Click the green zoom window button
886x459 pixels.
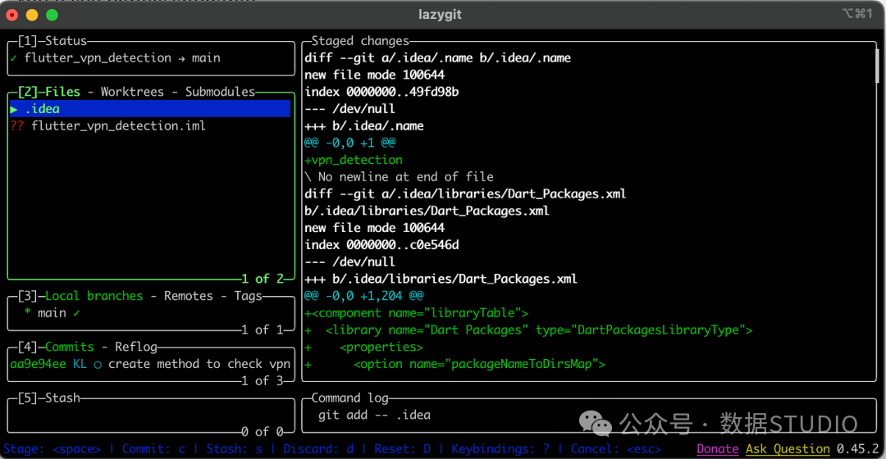pos(52,16)
